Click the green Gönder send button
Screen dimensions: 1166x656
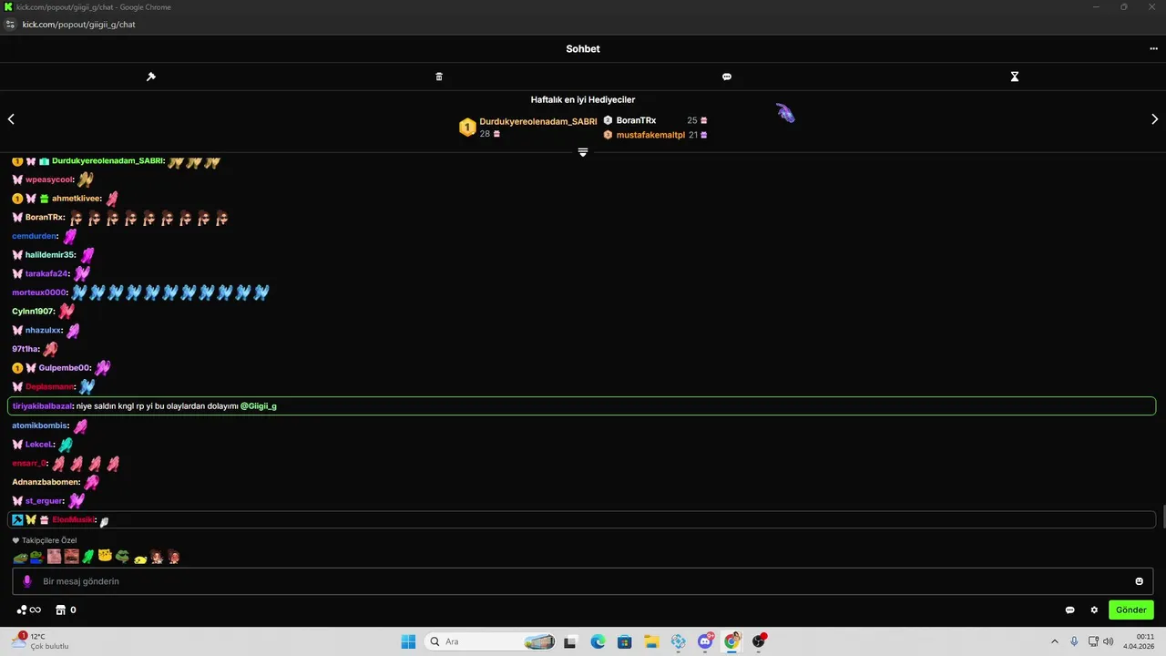(1131, 610)
